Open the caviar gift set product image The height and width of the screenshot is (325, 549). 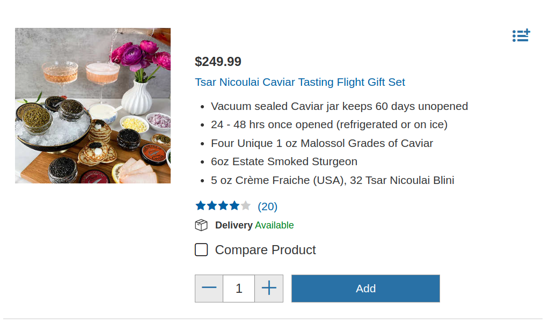93,106
